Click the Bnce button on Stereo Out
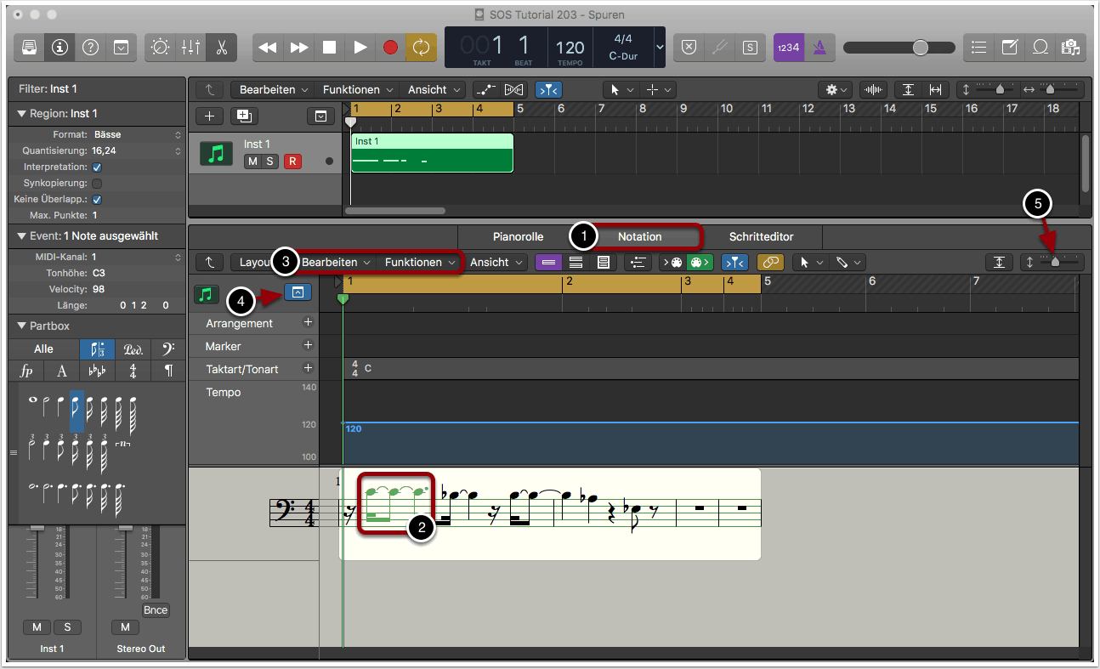The height and width of the screenshot is (669, 1100). [x=156, y=610]
